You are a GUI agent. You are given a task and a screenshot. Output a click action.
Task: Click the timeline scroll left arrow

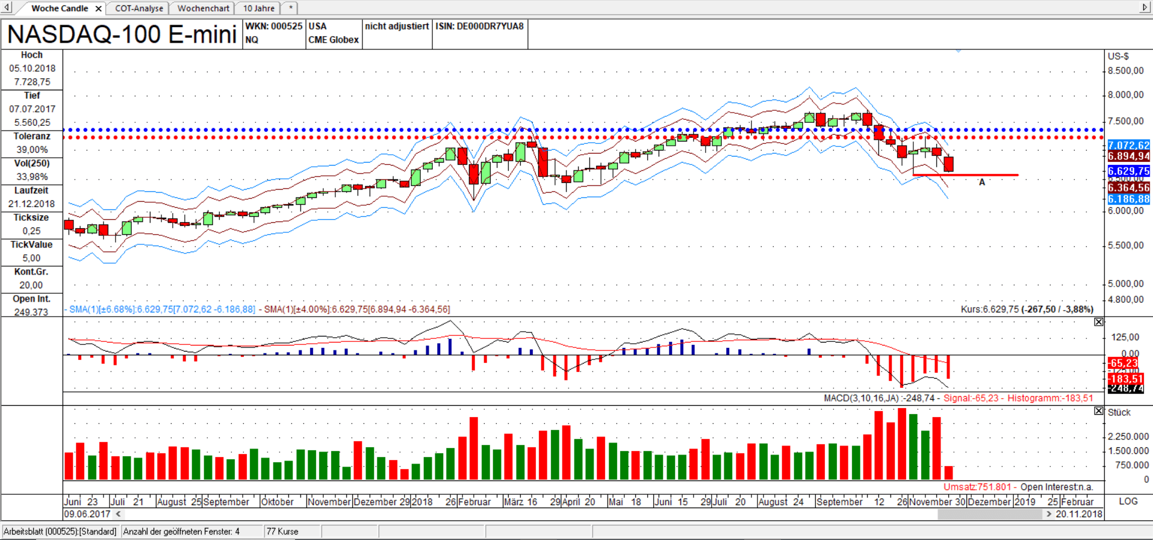[x=119, y=514]
